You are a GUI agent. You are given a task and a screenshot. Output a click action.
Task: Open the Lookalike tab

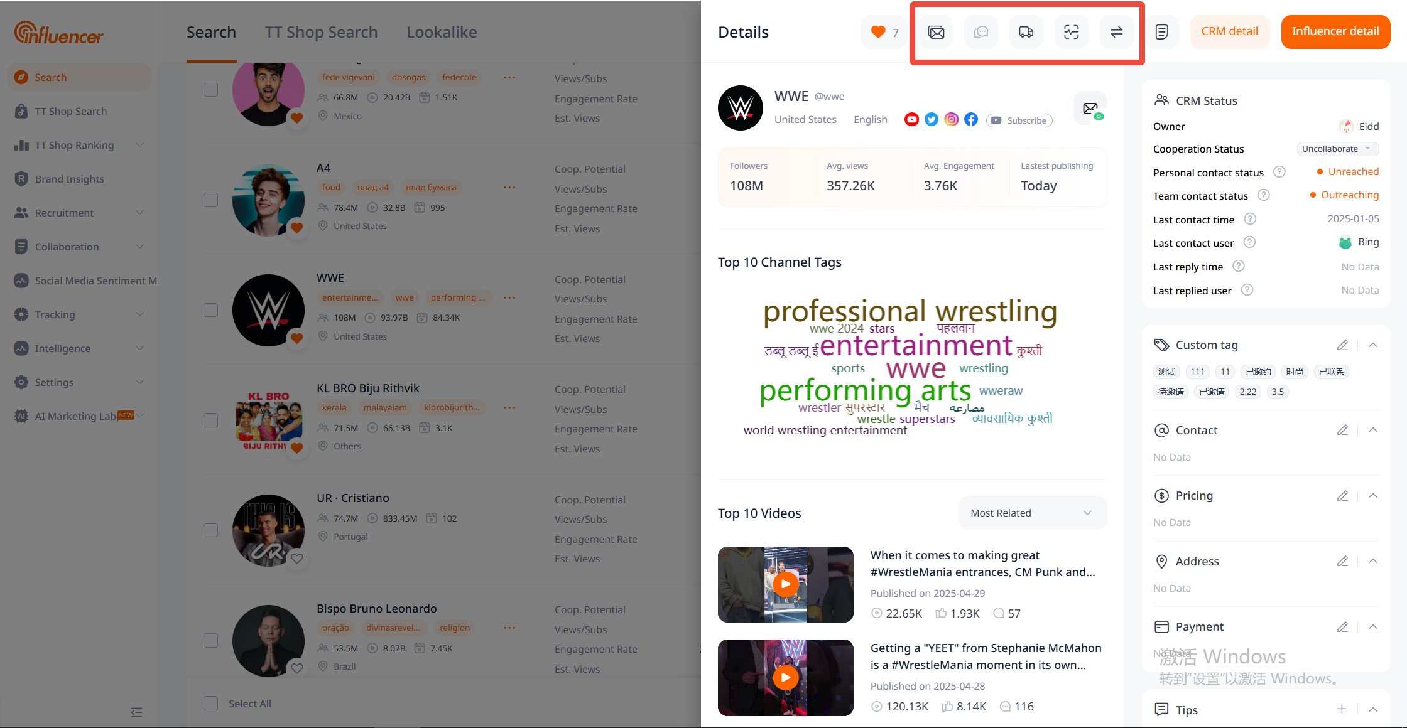coord(442,32)
